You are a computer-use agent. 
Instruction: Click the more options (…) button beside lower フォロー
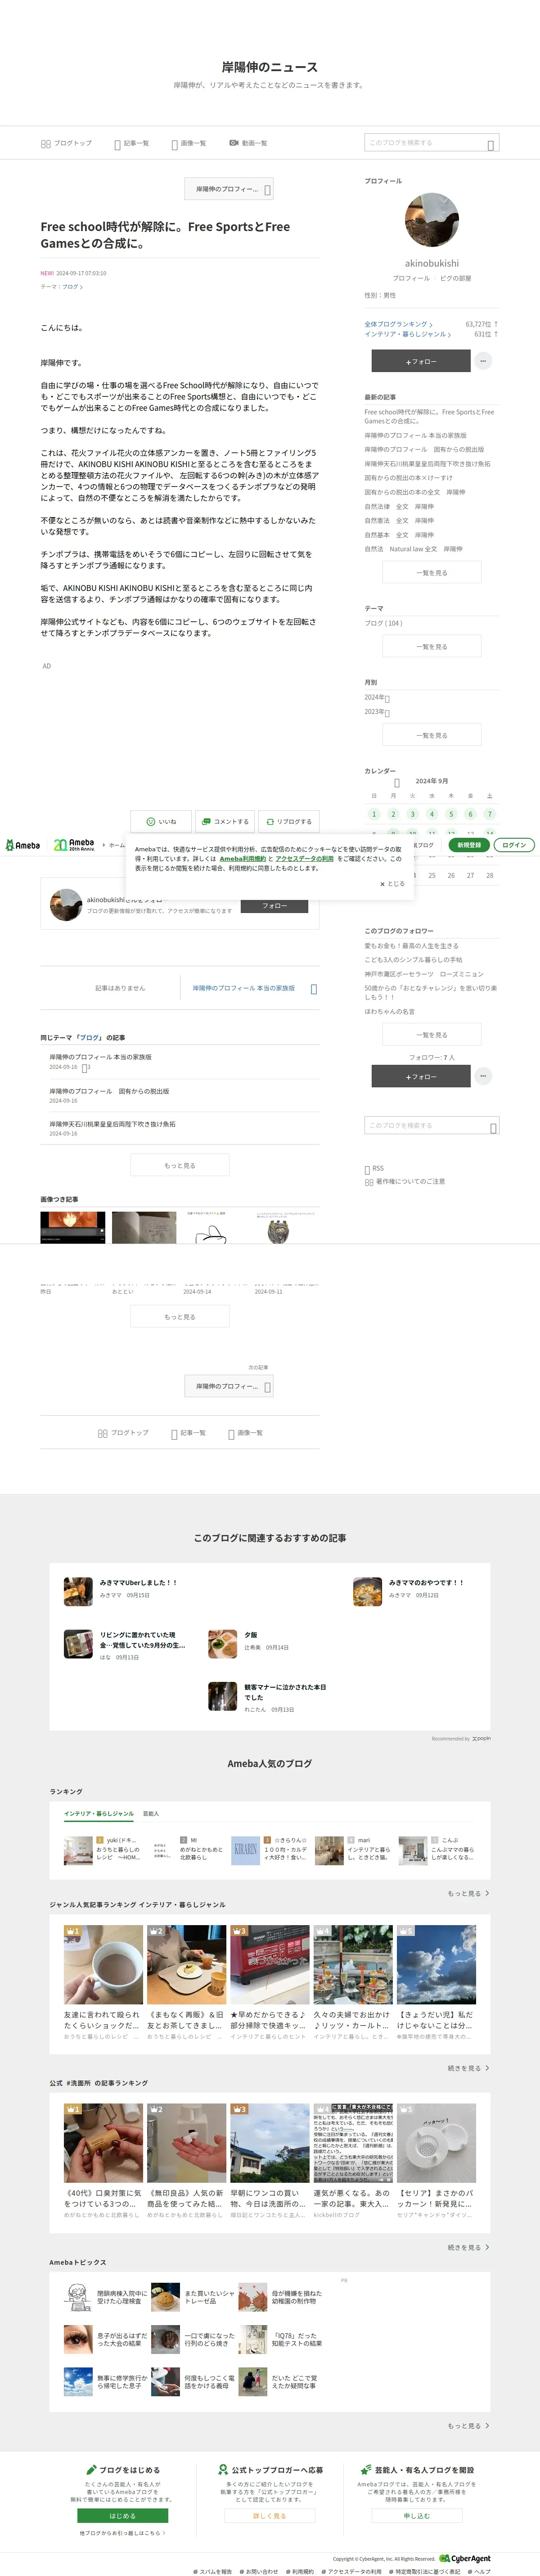click(483, 1076)
